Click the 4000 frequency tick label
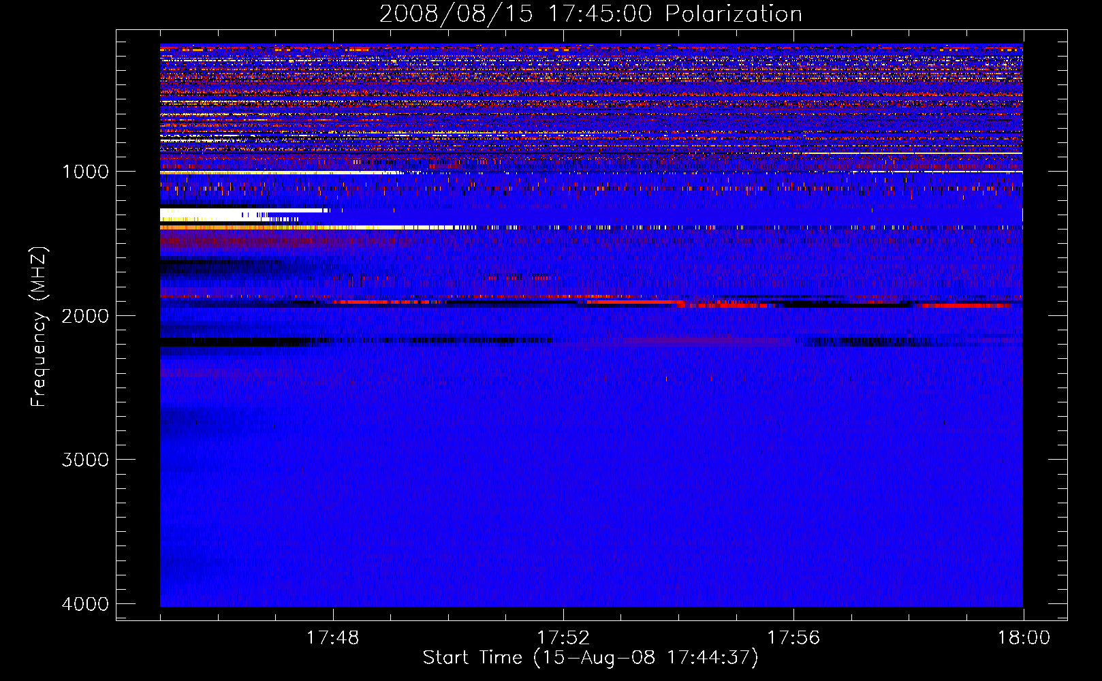 (x=85, y=604)
